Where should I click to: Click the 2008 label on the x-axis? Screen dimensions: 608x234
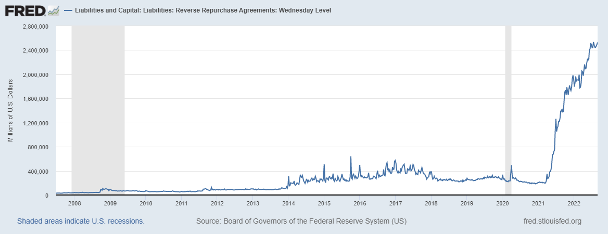point(74,203)
